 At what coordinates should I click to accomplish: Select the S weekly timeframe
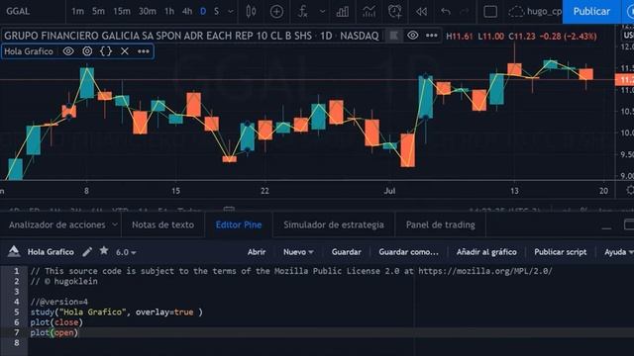[217, 11]
